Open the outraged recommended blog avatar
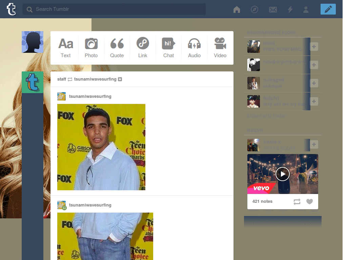Viewport: 347px width, 260px height. click(x=253, y=83)
